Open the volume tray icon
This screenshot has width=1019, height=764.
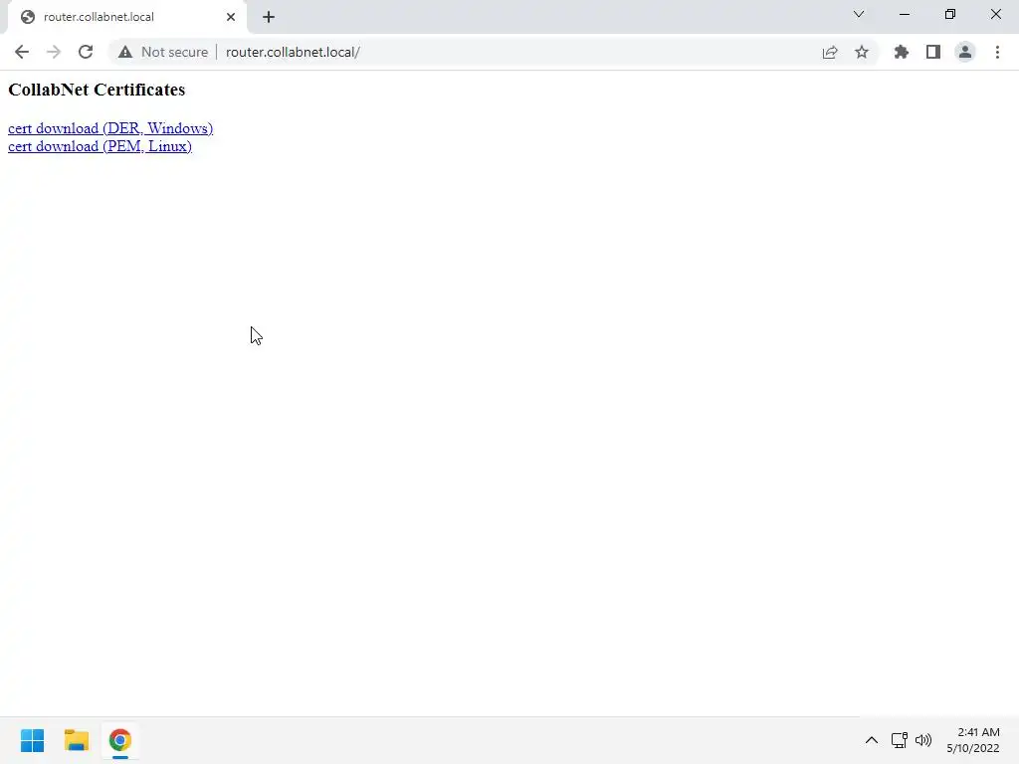[922, 740]
